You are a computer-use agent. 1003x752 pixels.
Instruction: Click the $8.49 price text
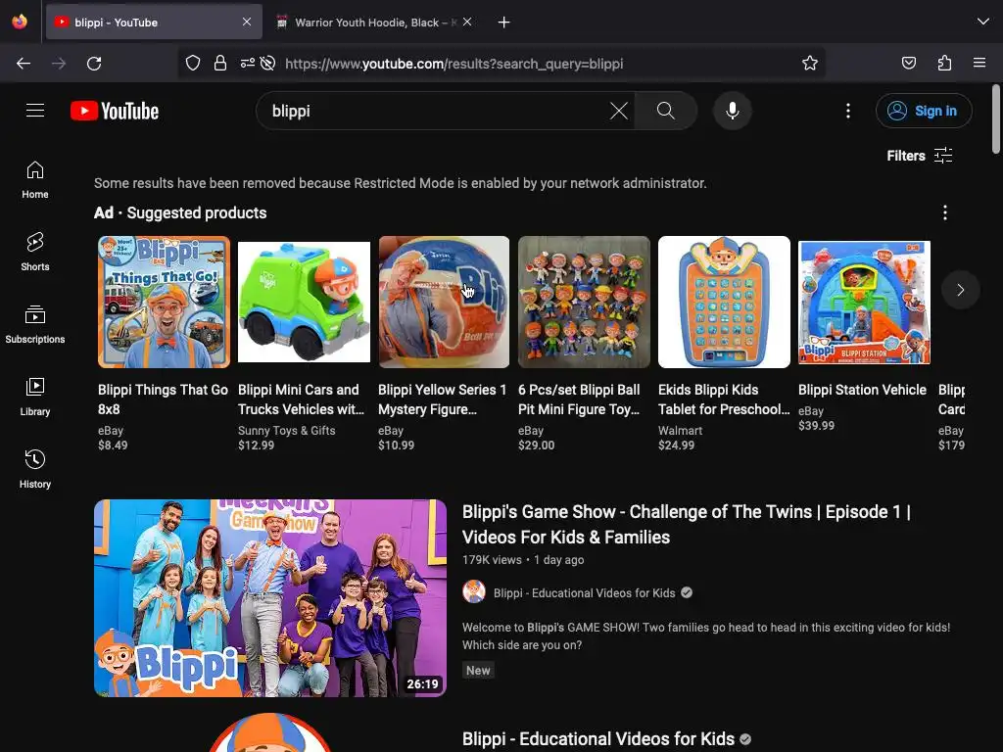click(113, 446)
